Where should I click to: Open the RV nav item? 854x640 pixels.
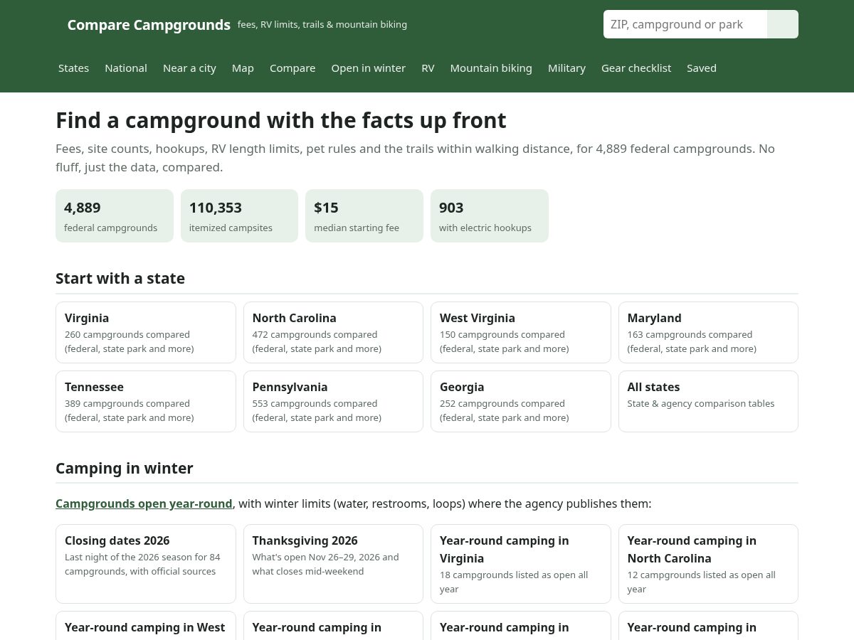click(428, 68)
